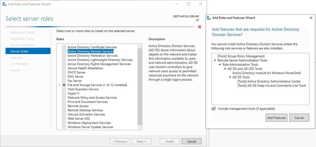Select AD DS Snap-Ins and Command-Line Tools
The image size is (316, 147).
[272, 86]
